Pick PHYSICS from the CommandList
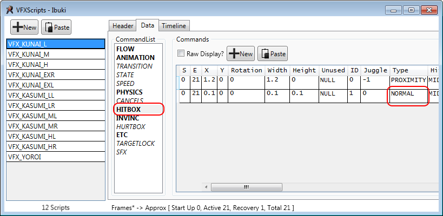 coord(129,92)
